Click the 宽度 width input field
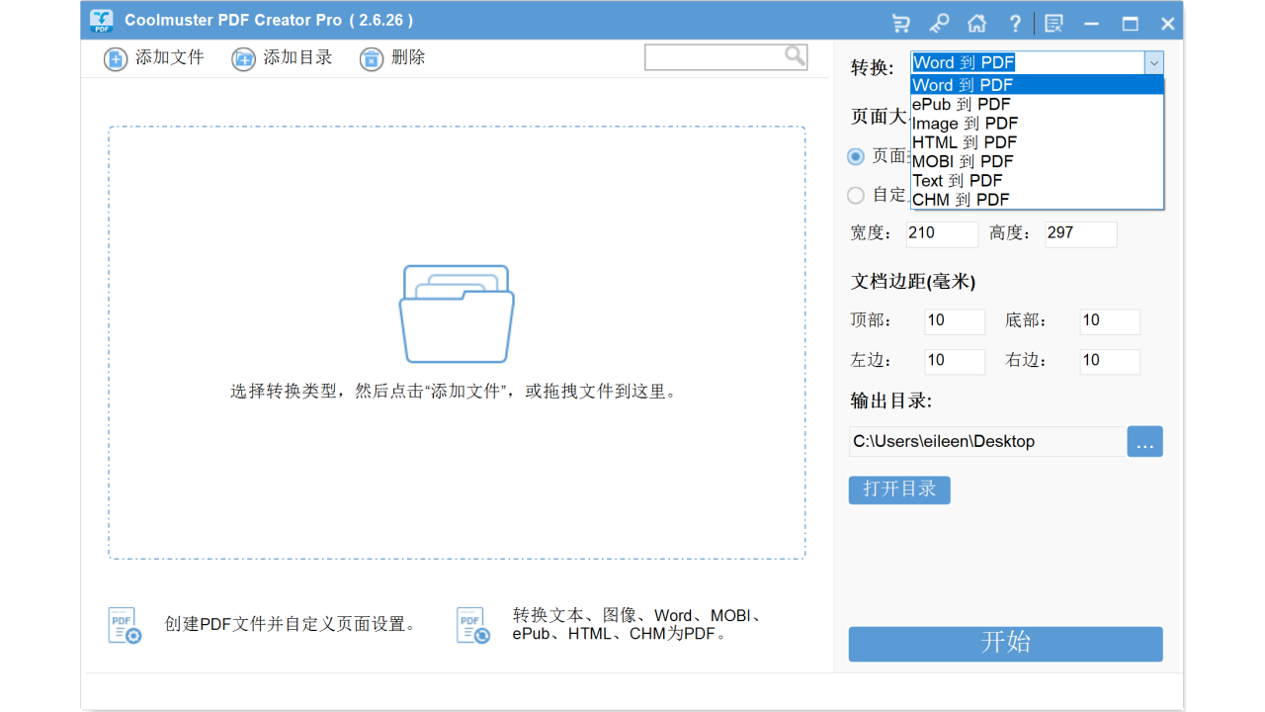This screenshot has width=1265, height=712. [940, 233]
